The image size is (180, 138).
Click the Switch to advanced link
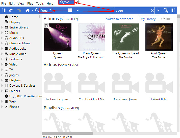[119, 19]
